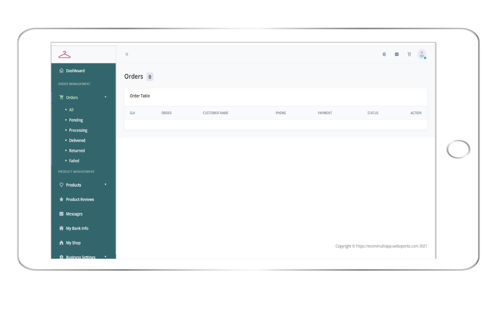Open the envelope messages icon in header

[x=397, y=54]
